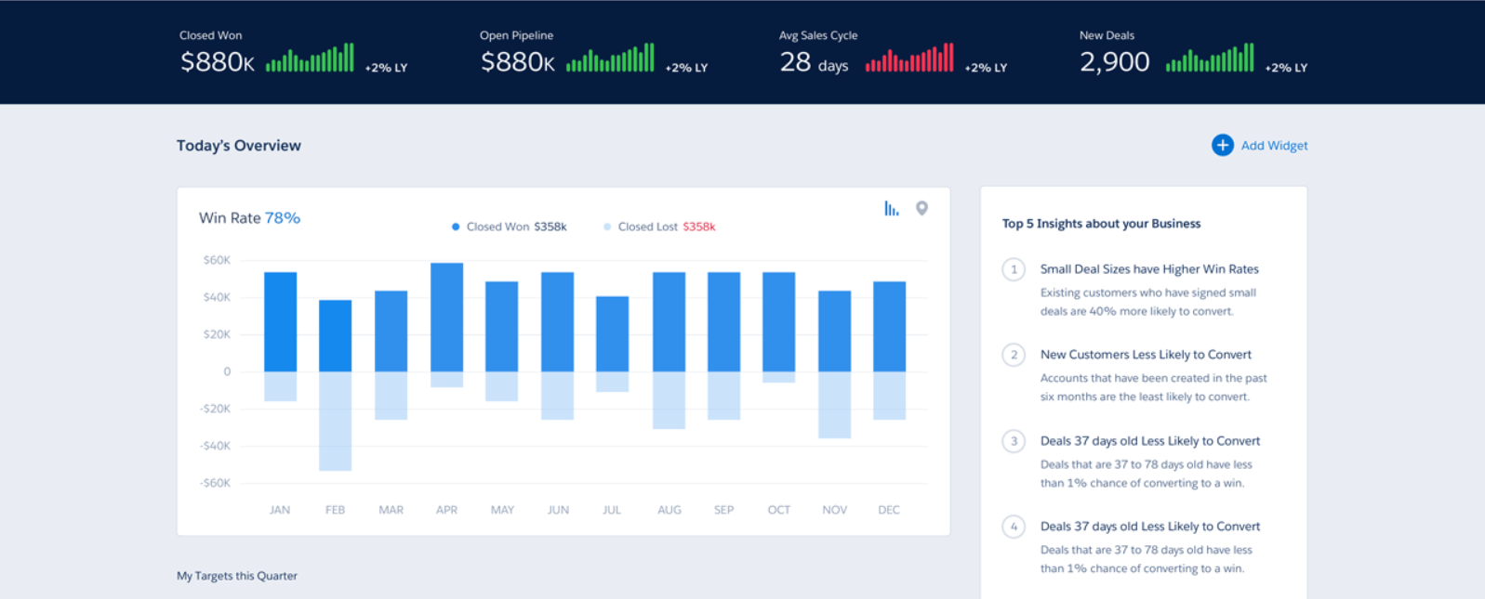Image resolution: width=1485 pixels, height=599 pixels.
Task: Select insight number 1 circle
Action: point(1014,269)
